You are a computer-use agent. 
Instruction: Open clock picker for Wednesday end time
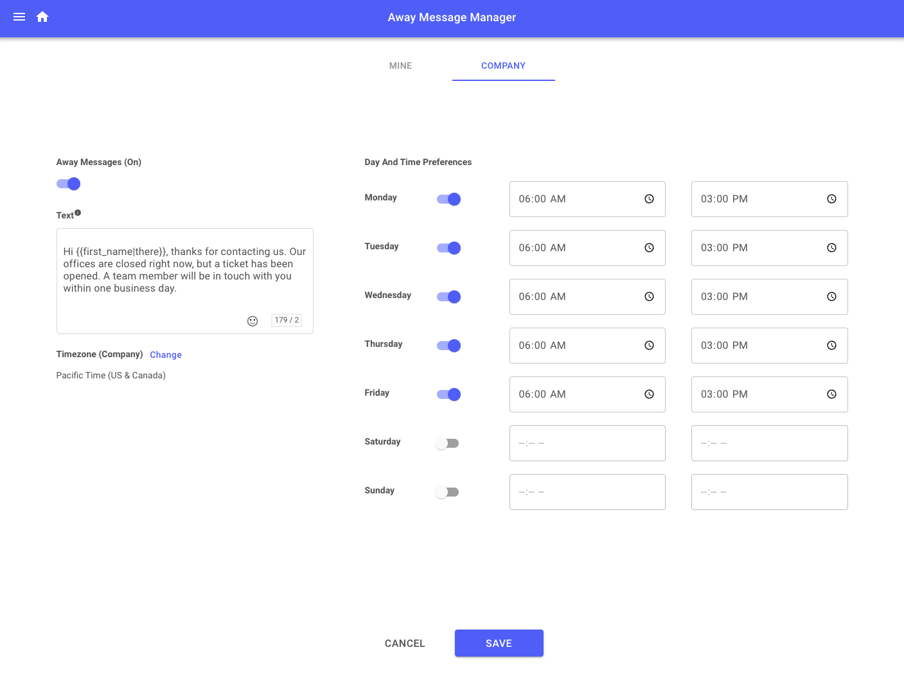(x=831, y=297)
